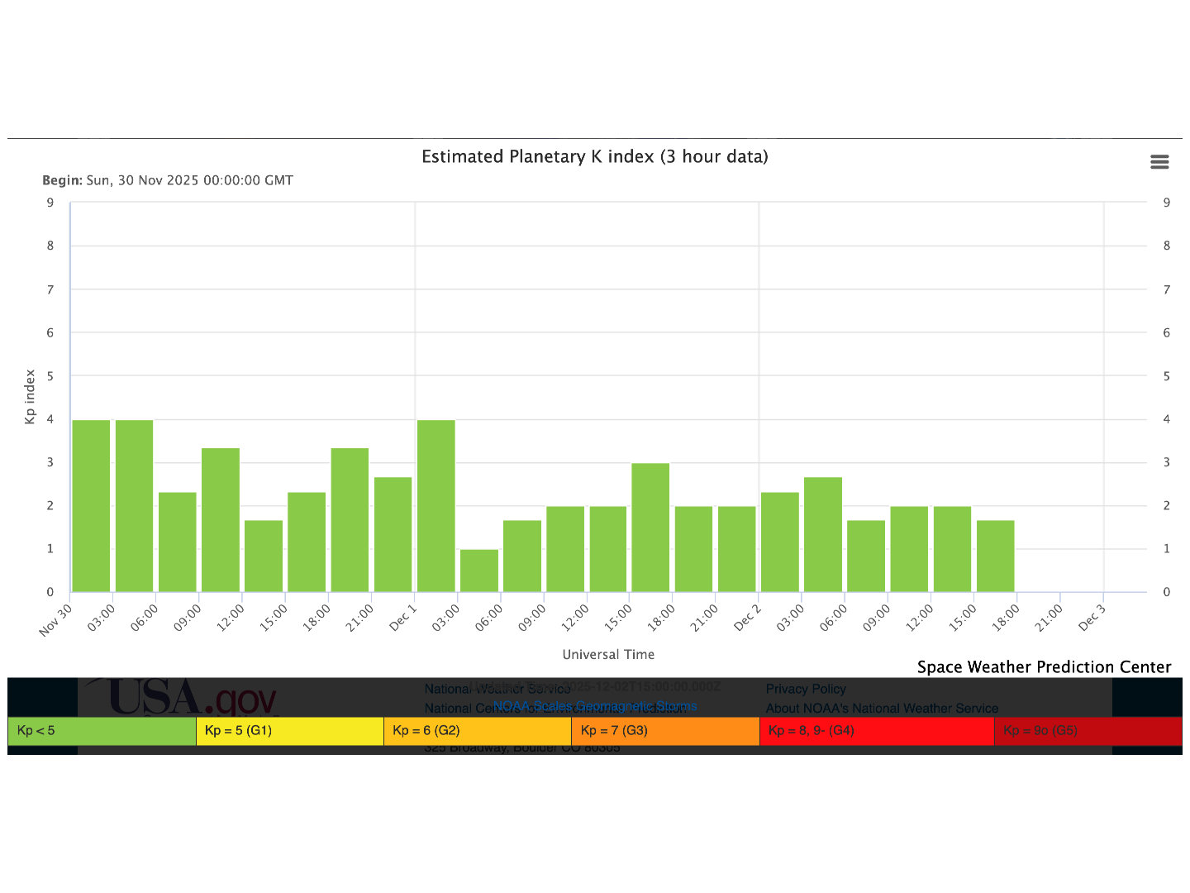Follow the NOAA Scales Geomagnetic Storms link
Viewport: 1190px width, 893px height.
tap(595, 706)
